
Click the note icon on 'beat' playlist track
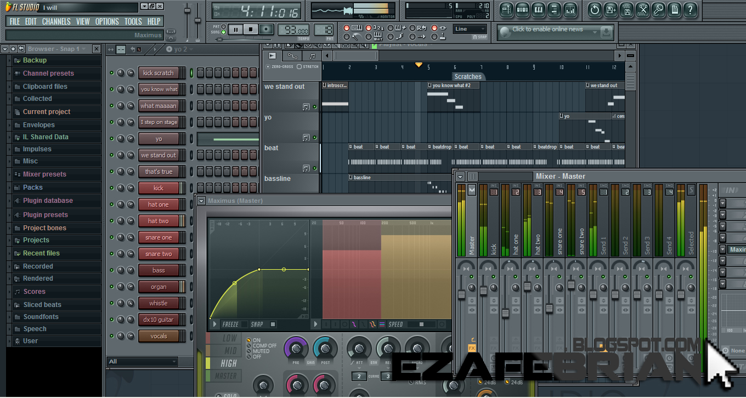click(306, 168)
